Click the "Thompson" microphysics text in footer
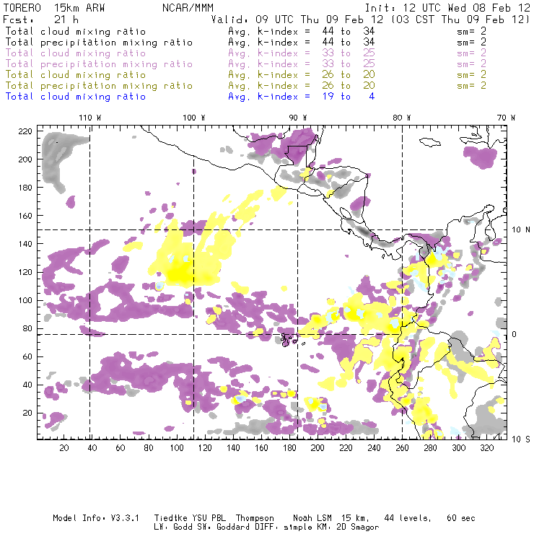Screen dimensions: 534x534 255,518
